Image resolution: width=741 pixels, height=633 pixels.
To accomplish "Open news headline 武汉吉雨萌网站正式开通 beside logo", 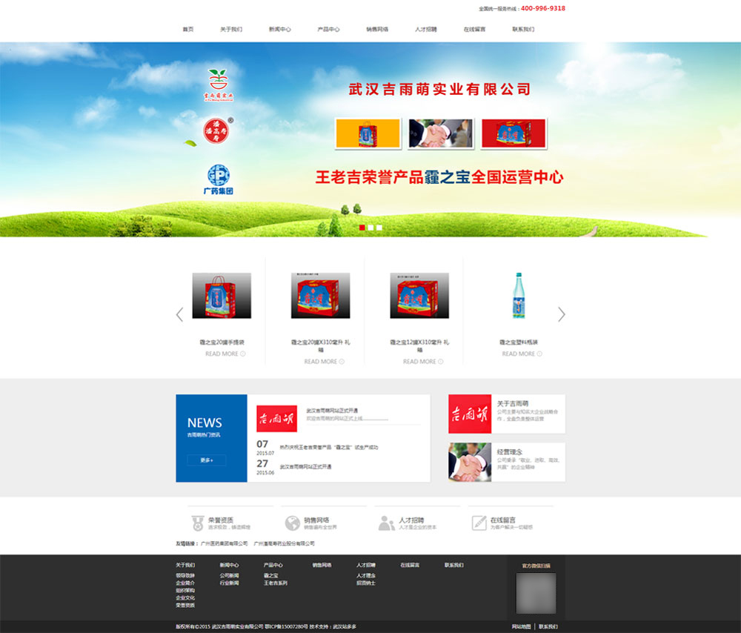I will [x=332, y=411].
